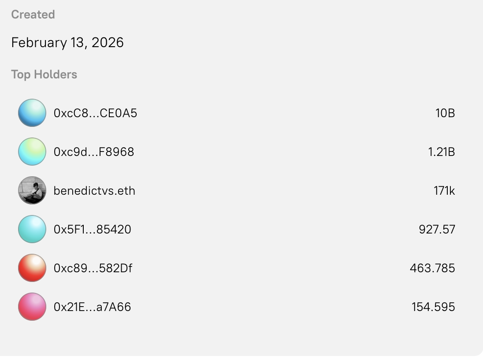Click holder address 0xc89...582Df
Image resolution: width=483 pixels, height=363 pixels.
(93, 268)
